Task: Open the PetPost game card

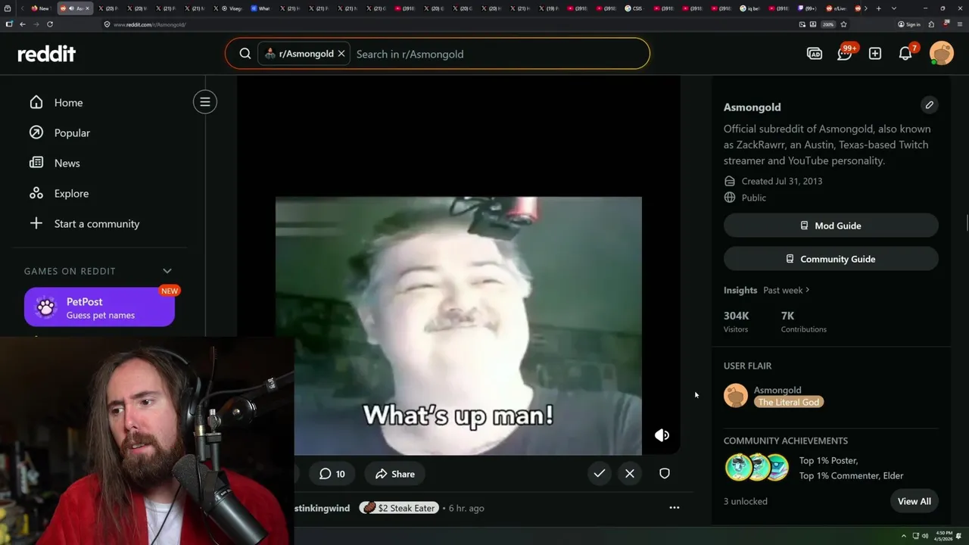Action: [99, 307]
